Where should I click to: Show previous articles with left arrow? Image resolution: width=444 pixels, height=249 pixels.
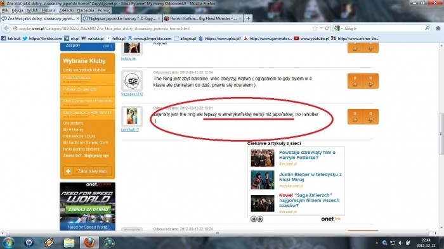[254, 219]
